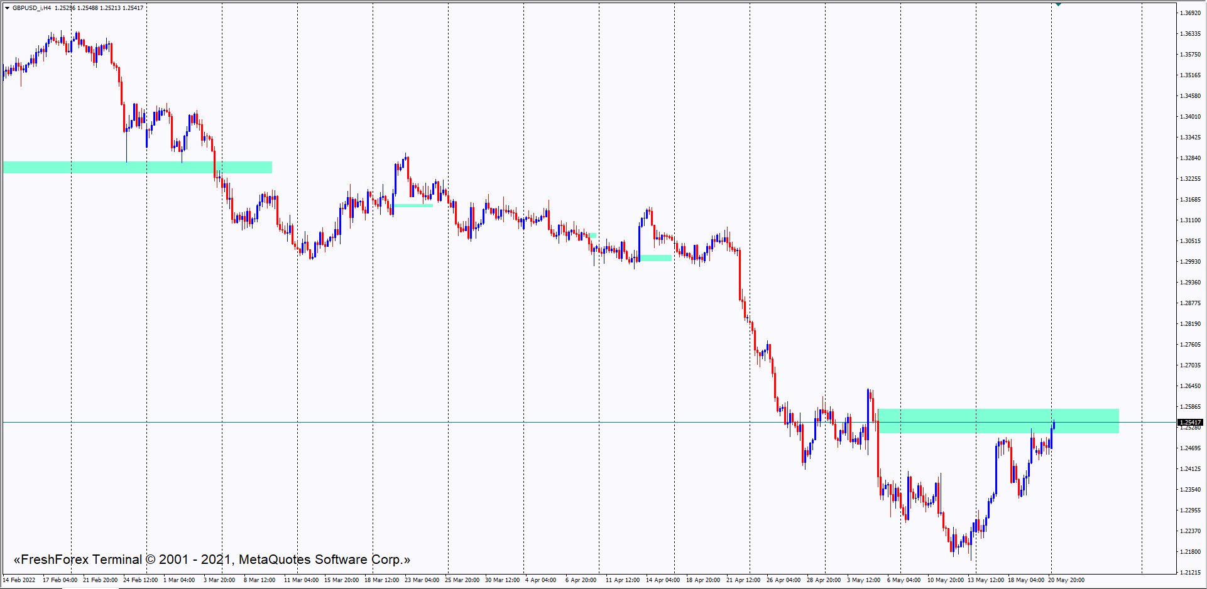1207x589 pixels.
Task: Click the 1.36920 price scale label
Action: [1190, 13]
